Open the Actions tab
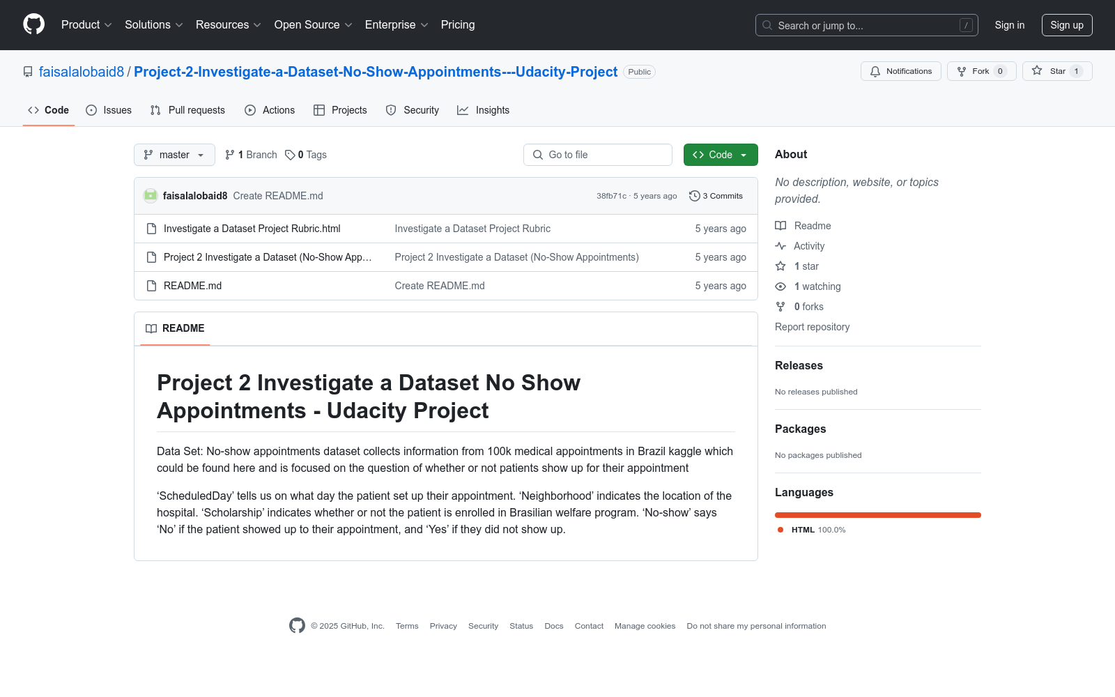This screenshot has width=1115, height=697. point(270,110)
